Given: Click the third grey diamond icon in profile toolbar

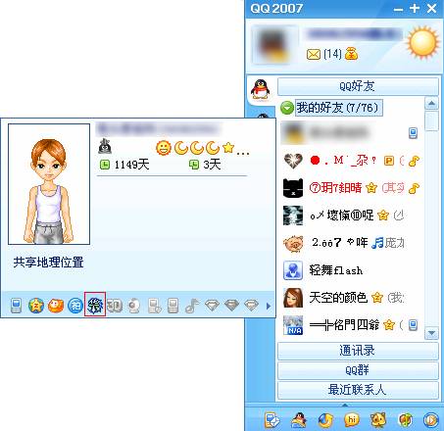Looking at the screenshot, I should 251,305.
